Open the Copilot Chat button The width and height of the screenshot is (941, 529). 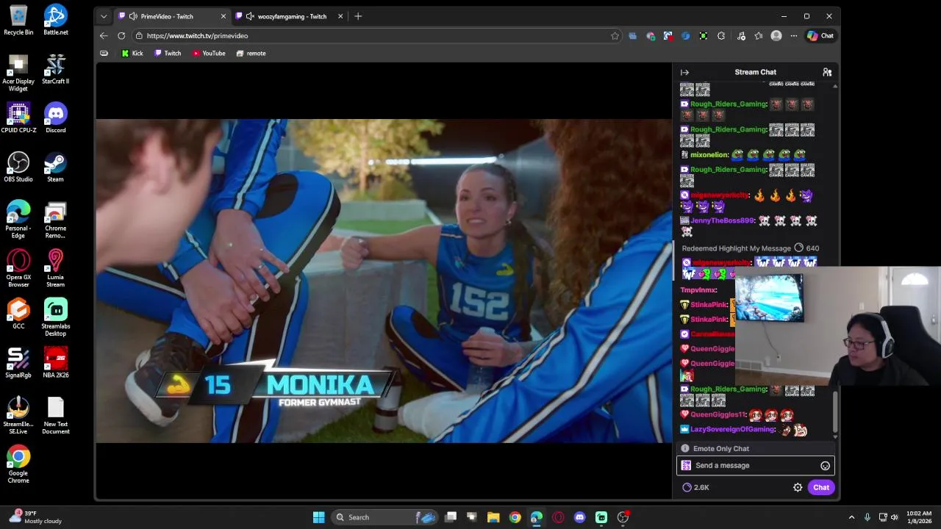point(820,36)
